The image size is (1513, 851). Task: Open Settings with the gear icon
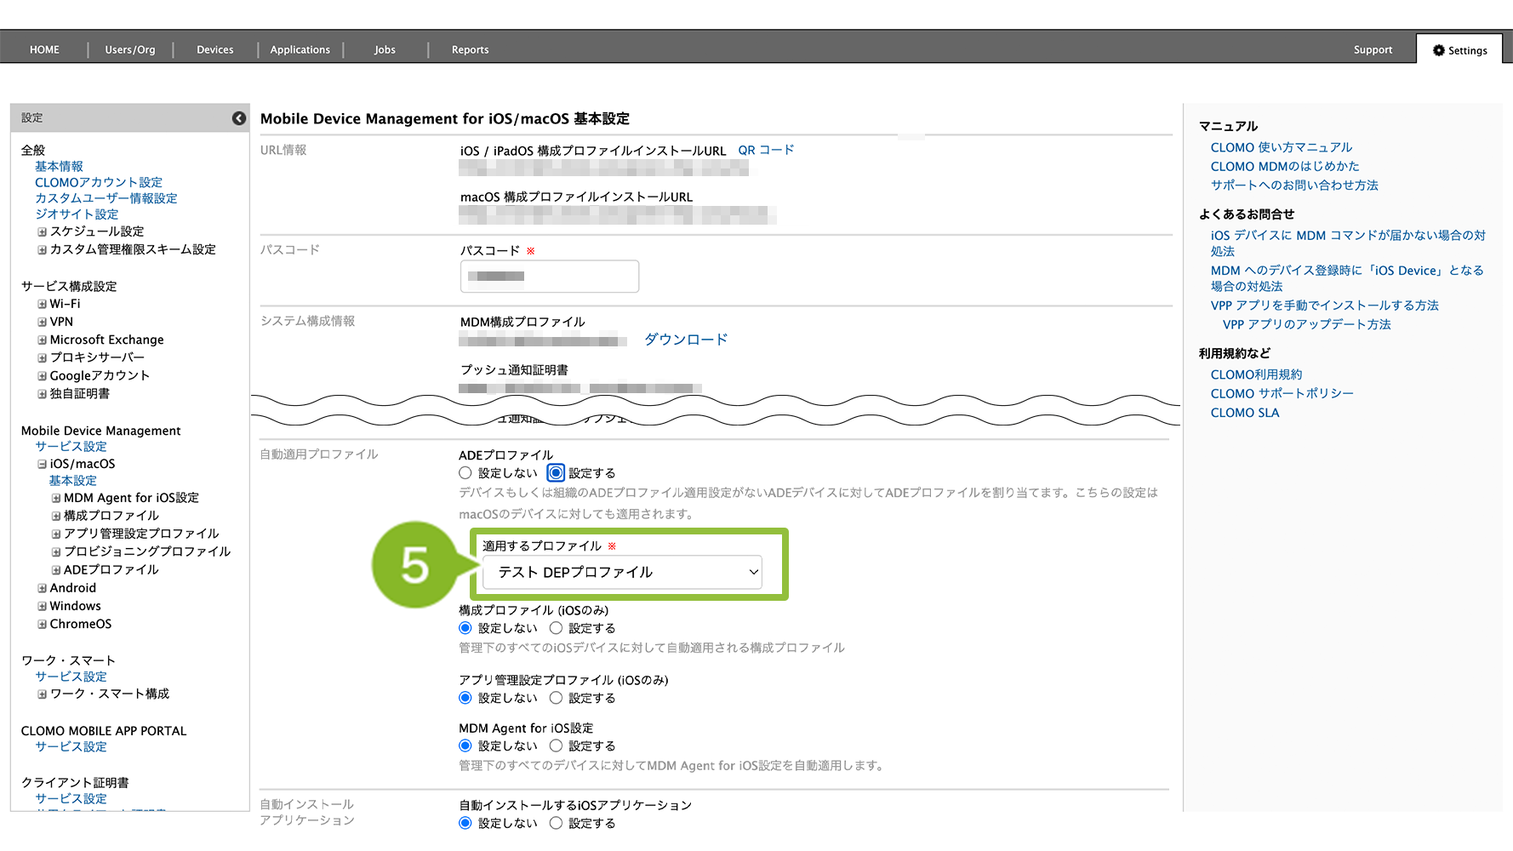[1459, 50]
